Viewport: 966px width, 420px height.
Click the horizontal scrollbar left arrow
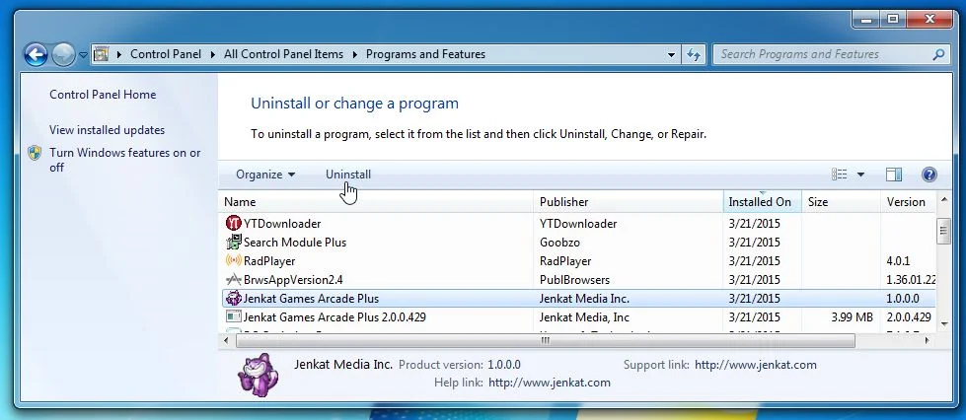click(x=227, y=340)
